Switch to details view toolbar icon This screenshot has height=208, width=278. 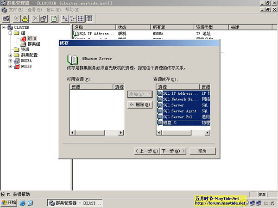tap(88, 18)
